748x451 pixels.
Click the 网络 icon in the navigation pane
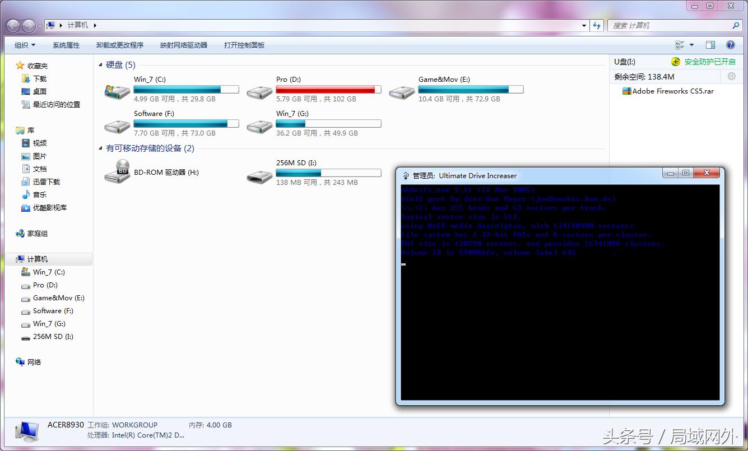(20, 362)
